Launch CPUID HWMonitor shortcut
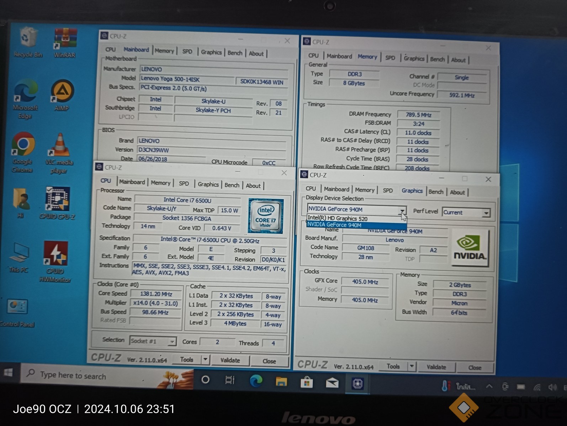 (55, 261)
